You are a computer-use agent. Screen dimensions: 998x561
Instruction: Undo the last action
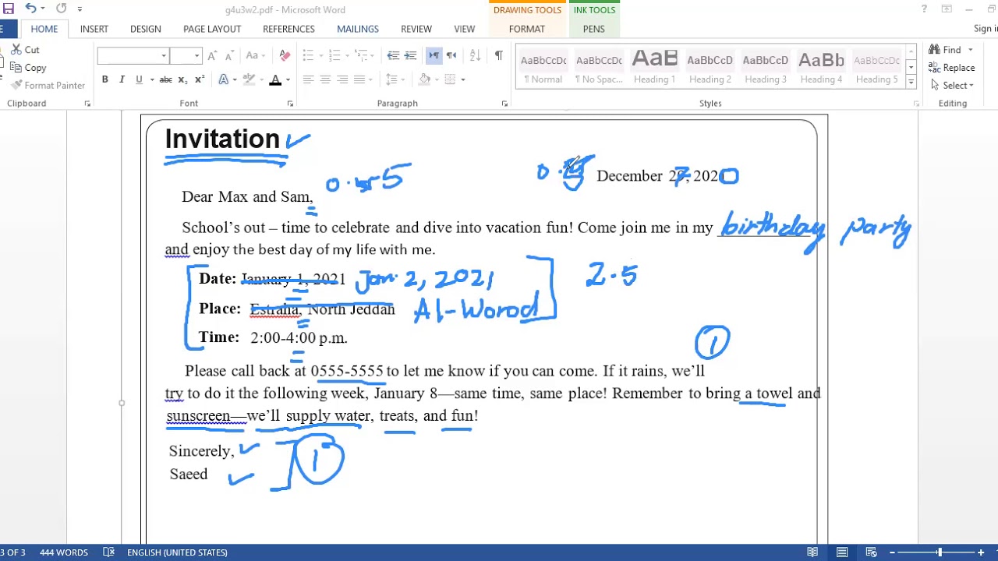(30, 9)
